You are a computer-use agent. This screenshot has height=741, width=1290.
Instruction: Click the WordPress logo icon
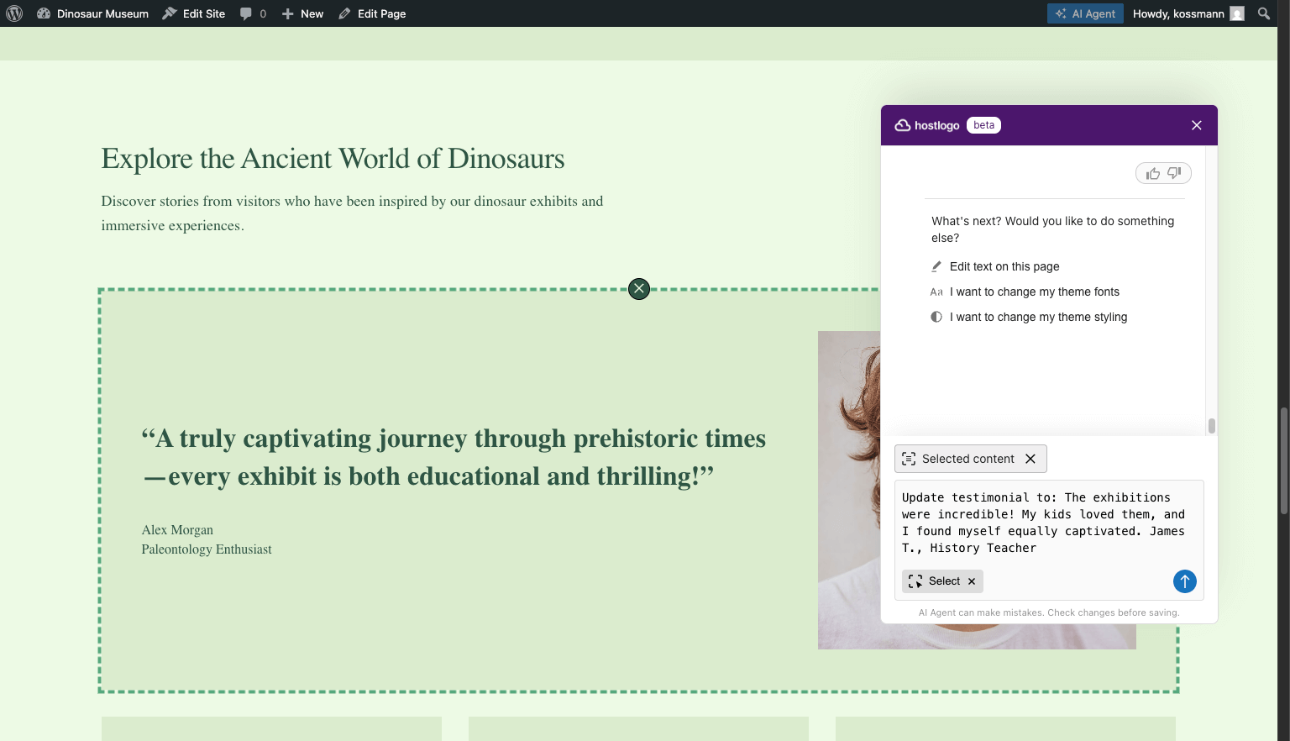click(14, 13)
